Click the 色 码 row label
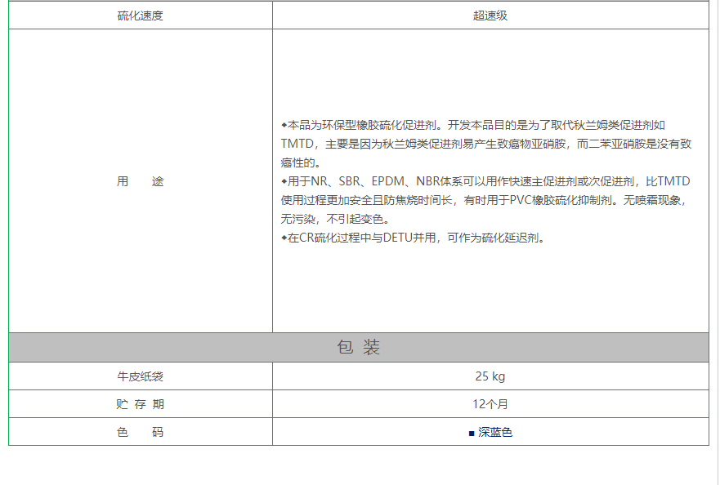720x485 pixels. click(x=141, y=432)
